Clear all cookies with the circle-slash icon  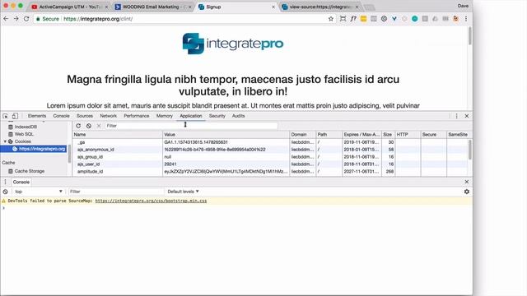coord(89,126)
